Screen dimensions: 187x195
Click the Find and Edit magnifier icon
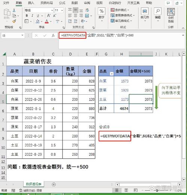point(158,14)
